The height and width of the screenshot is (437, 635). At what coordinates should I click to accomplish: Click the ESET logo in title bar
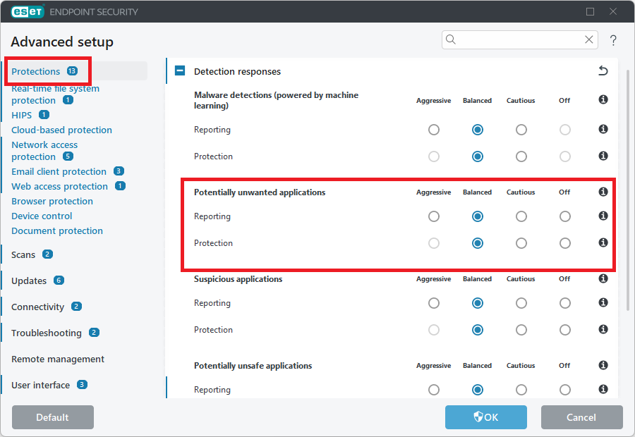(28, 12)
